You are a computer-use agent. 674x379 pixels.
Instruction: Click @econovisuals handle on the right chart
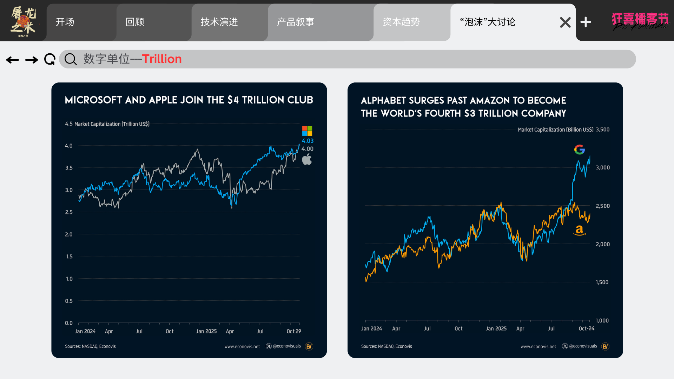click(583, 346)
